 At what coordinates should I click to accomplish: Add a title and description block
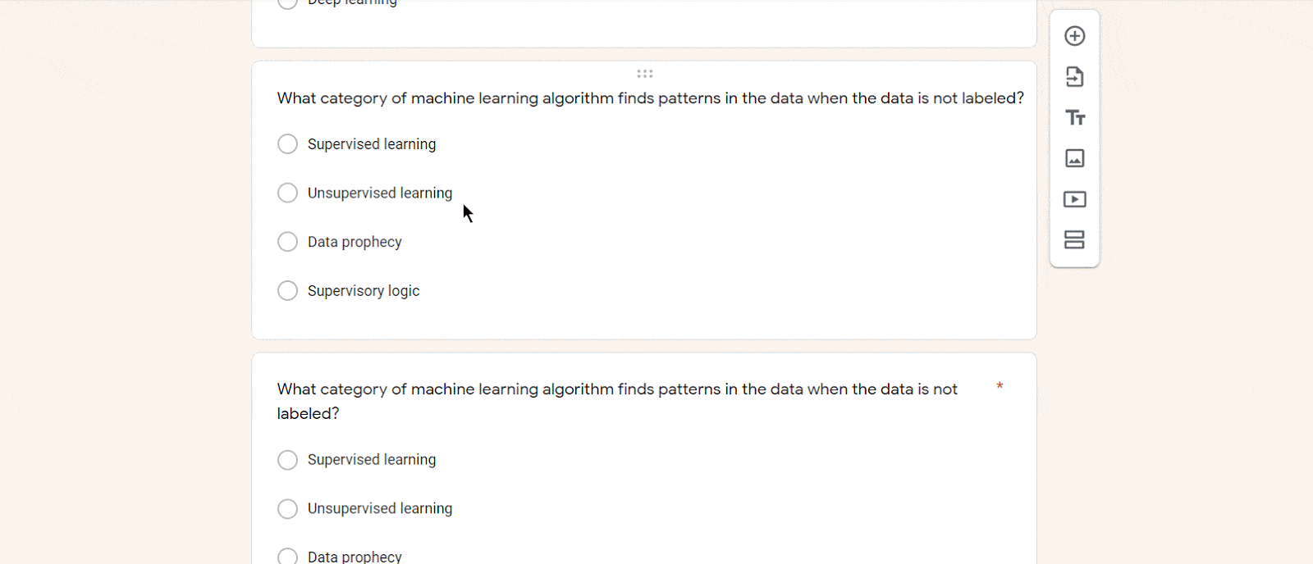(x=1075, y=118)
